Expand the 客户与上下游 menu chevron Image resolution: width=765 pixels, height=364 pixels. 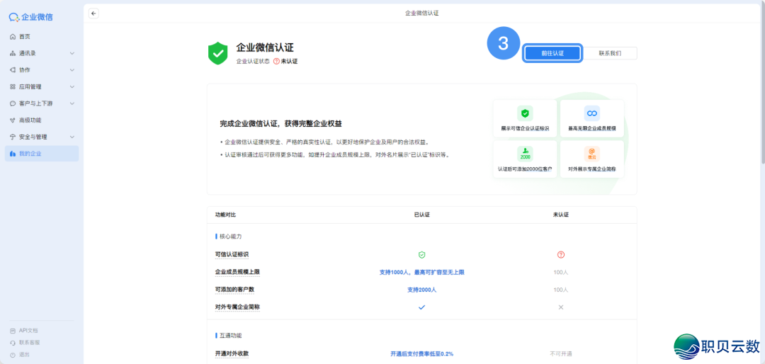point(72,103)
